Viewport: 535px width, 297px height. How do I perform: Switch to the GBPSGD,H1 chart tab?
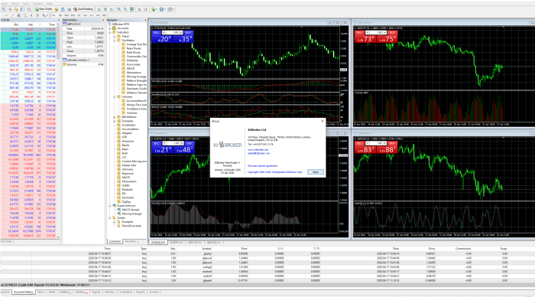click(213, 243)
